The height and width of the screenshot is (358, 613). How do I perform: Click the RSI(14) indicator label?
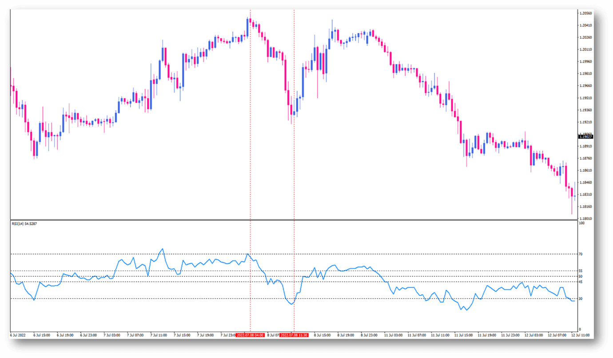point(24,224)
